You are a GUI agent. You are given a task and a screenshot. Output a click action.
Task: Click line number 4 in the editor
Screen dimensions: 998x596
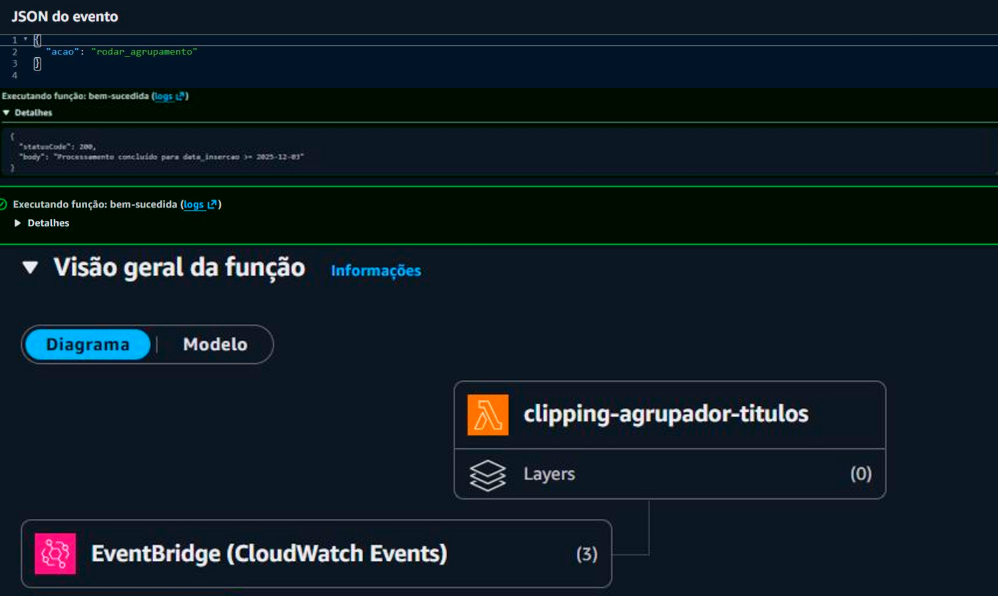click(15, 75)
